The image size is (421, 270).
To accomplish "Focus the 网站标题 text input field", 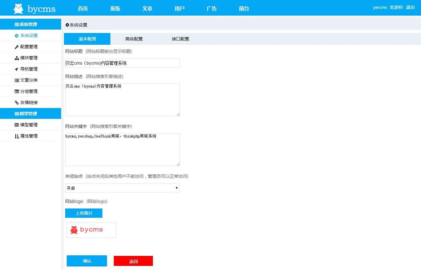I will [122, 63].
